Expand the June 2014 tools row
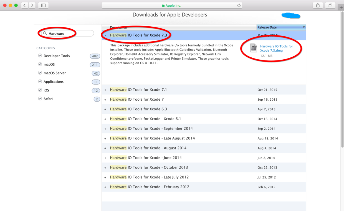The width and height of the screenshot is (344, 211). [105, 158]
